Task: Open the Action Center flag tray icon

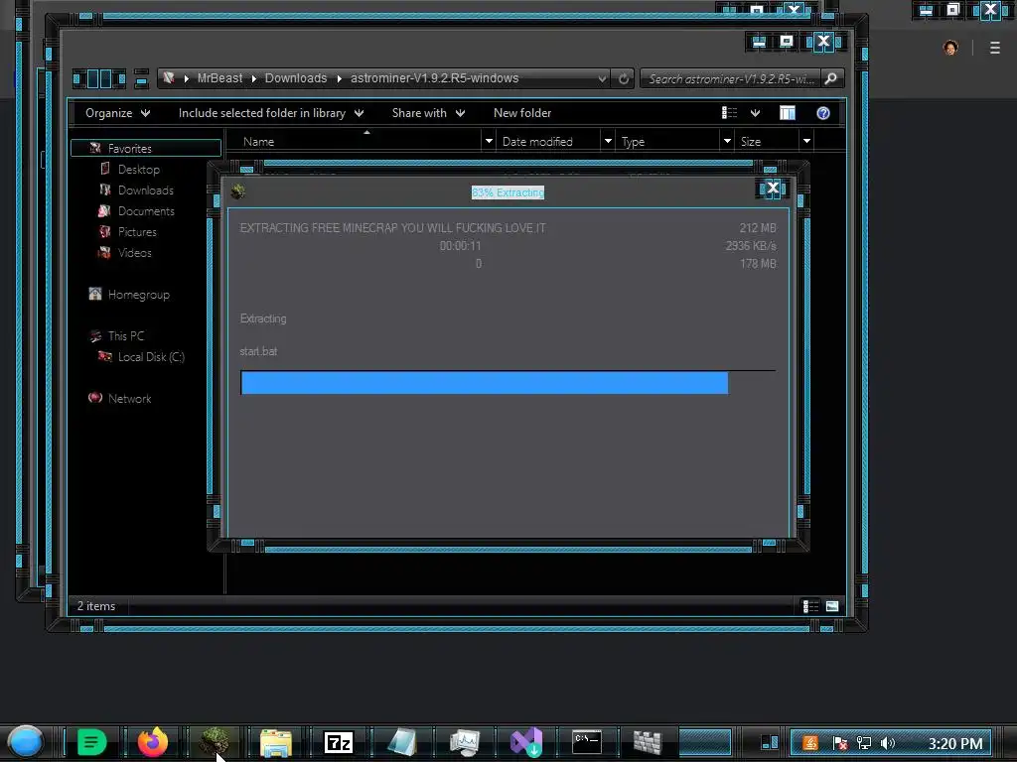Action: click(839, 743)
